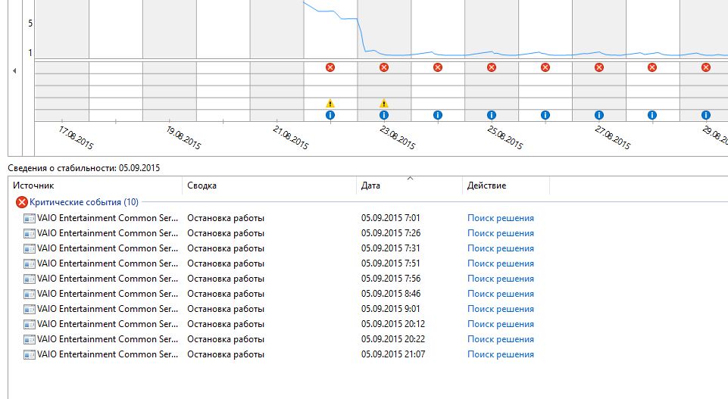Select the information icon on 26.08.2015
The height and width of the screenshot is (399, 728).
click(545, 115)
